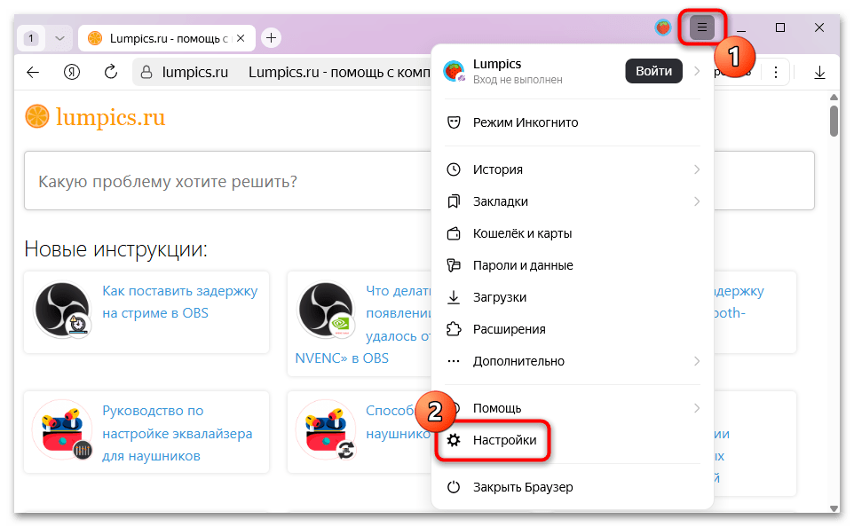854x527 pixels.
Task: Expand the Помощь submenu
Action: 695,408
